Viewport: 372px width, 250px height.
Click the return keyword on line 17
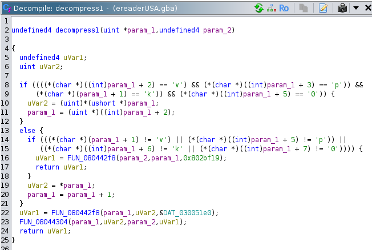(x=47, y=167)
